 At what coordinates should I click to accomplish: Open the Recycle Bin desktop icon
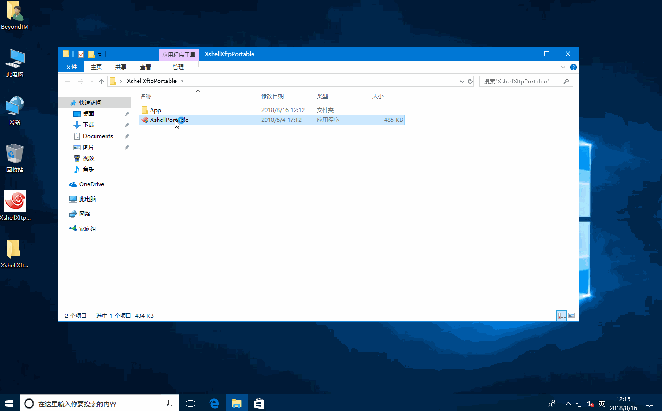pos(15,158)
